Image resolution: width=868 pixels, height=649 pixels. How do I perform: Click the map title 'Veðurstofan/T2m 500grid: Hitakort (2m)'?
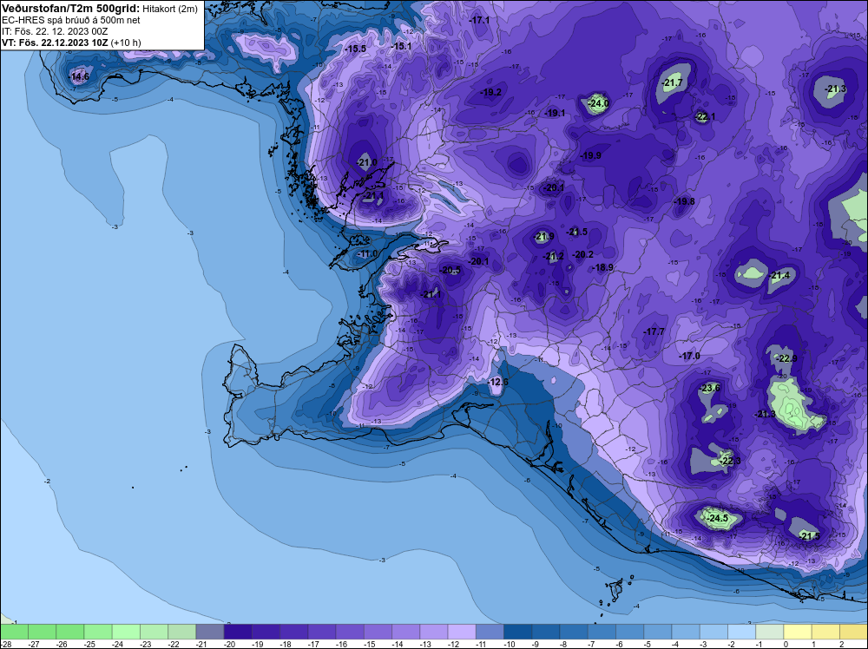tap(100, 9)
